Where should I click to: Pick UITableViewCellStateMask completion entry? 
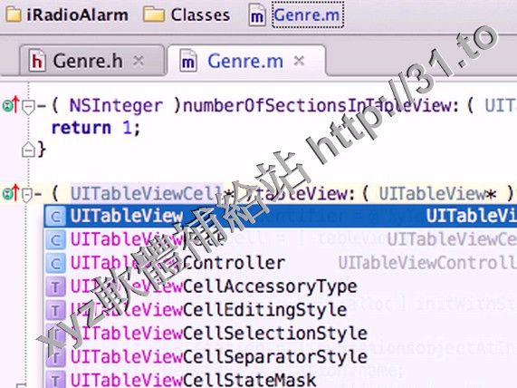(x=281, y=379)
